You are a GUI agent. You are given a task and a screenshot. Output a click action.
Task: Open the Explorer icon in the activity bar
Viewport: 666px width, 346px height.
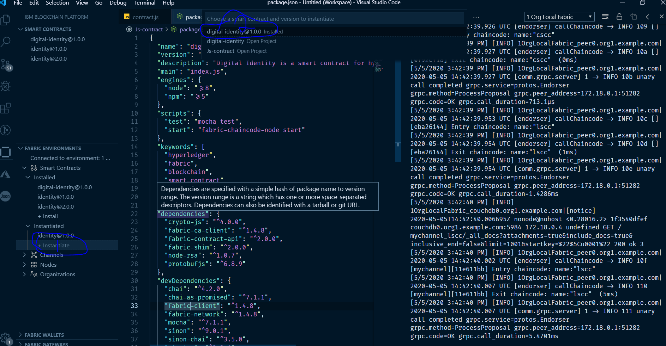(x=6, y=20)
